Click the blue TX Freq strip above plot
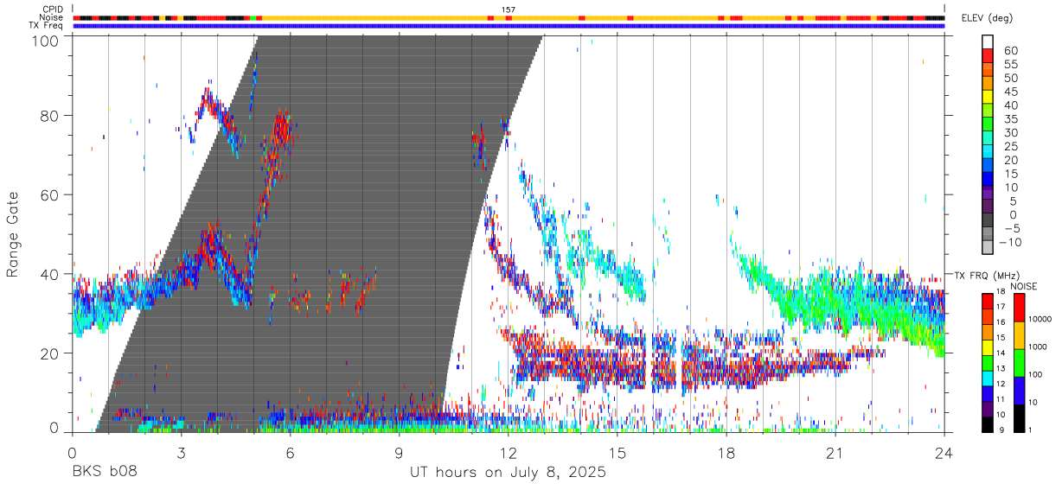The width and height of the screenshot is (1062, 490). [509, 26]
